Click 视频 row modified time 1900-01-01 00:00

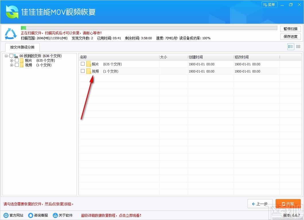pyautogui.click(x=248, y=71)
